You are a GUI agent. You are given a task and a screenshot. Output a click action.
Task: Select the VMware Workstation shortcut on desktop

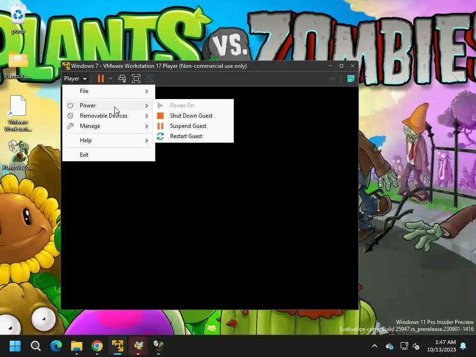point(18,113)
